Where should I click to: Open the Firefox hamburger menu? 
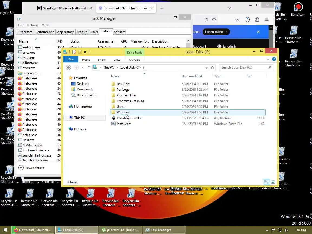[266, 19]
